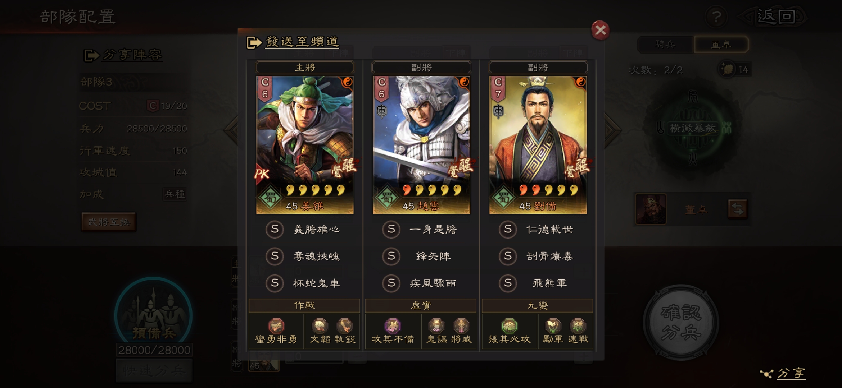
Task: Swap 董卓 using the exchange icon
Action: point(738,209)
